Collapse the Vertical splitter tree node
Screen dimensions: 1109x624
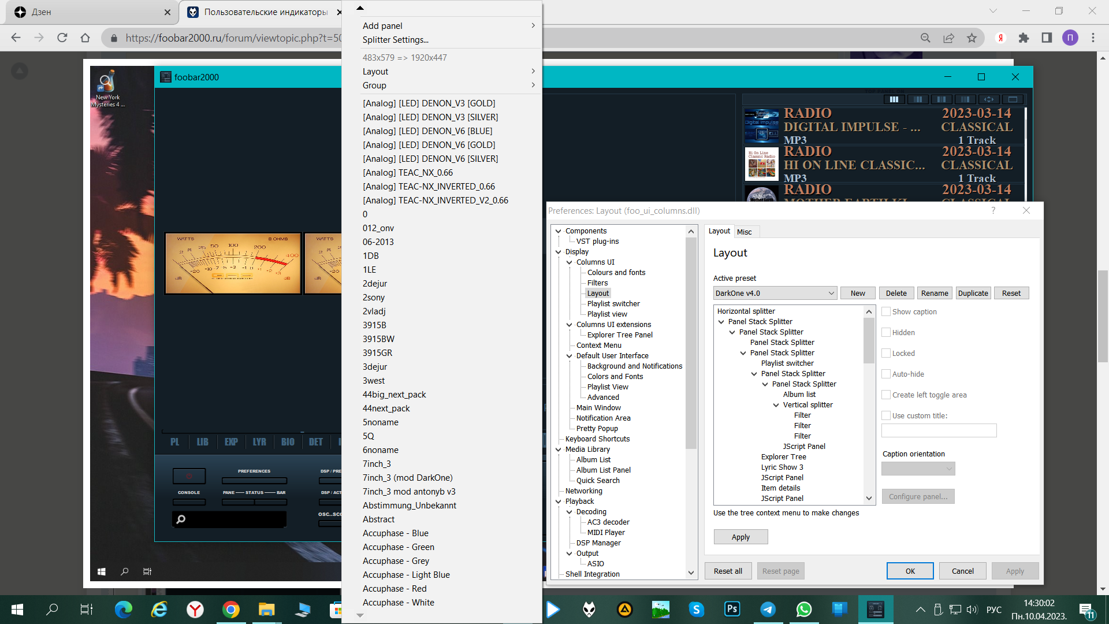click(776, 405)
